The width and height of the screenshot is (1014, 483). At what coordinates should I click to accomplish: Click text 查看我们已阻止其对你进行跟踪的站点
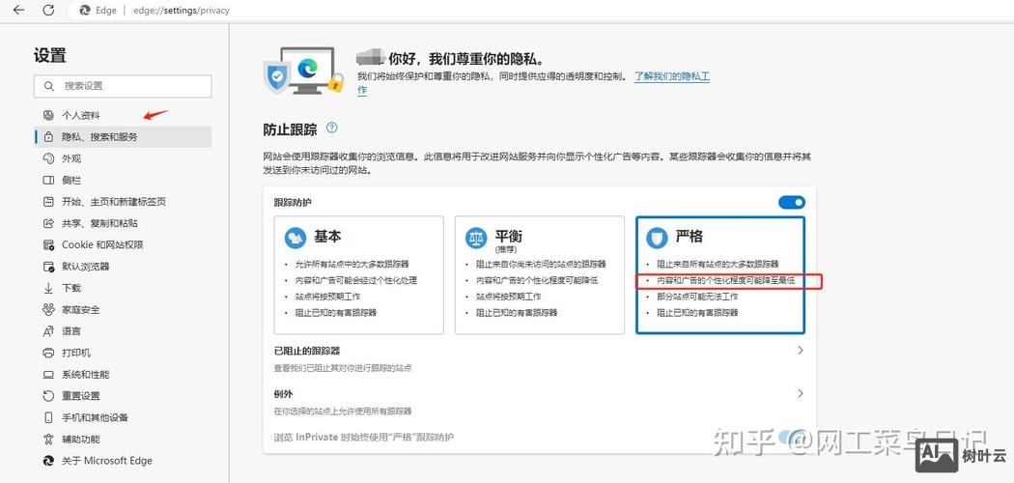click(343, 368)
